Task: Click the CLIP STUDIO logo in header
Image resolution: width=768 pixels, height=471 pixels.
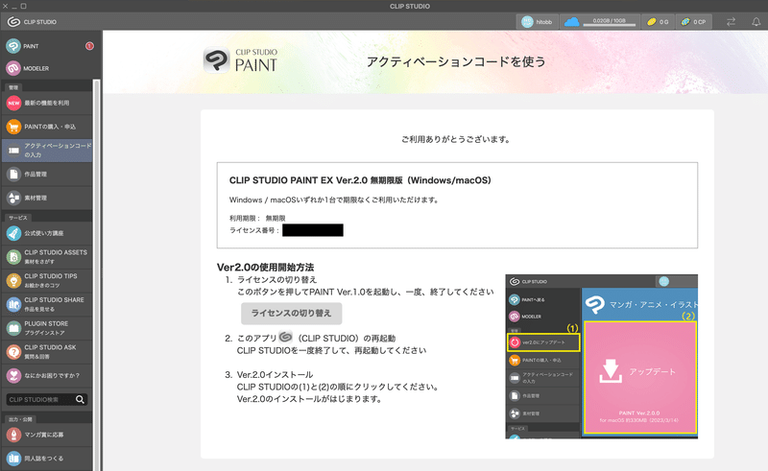Action: [x=32, y=22]
